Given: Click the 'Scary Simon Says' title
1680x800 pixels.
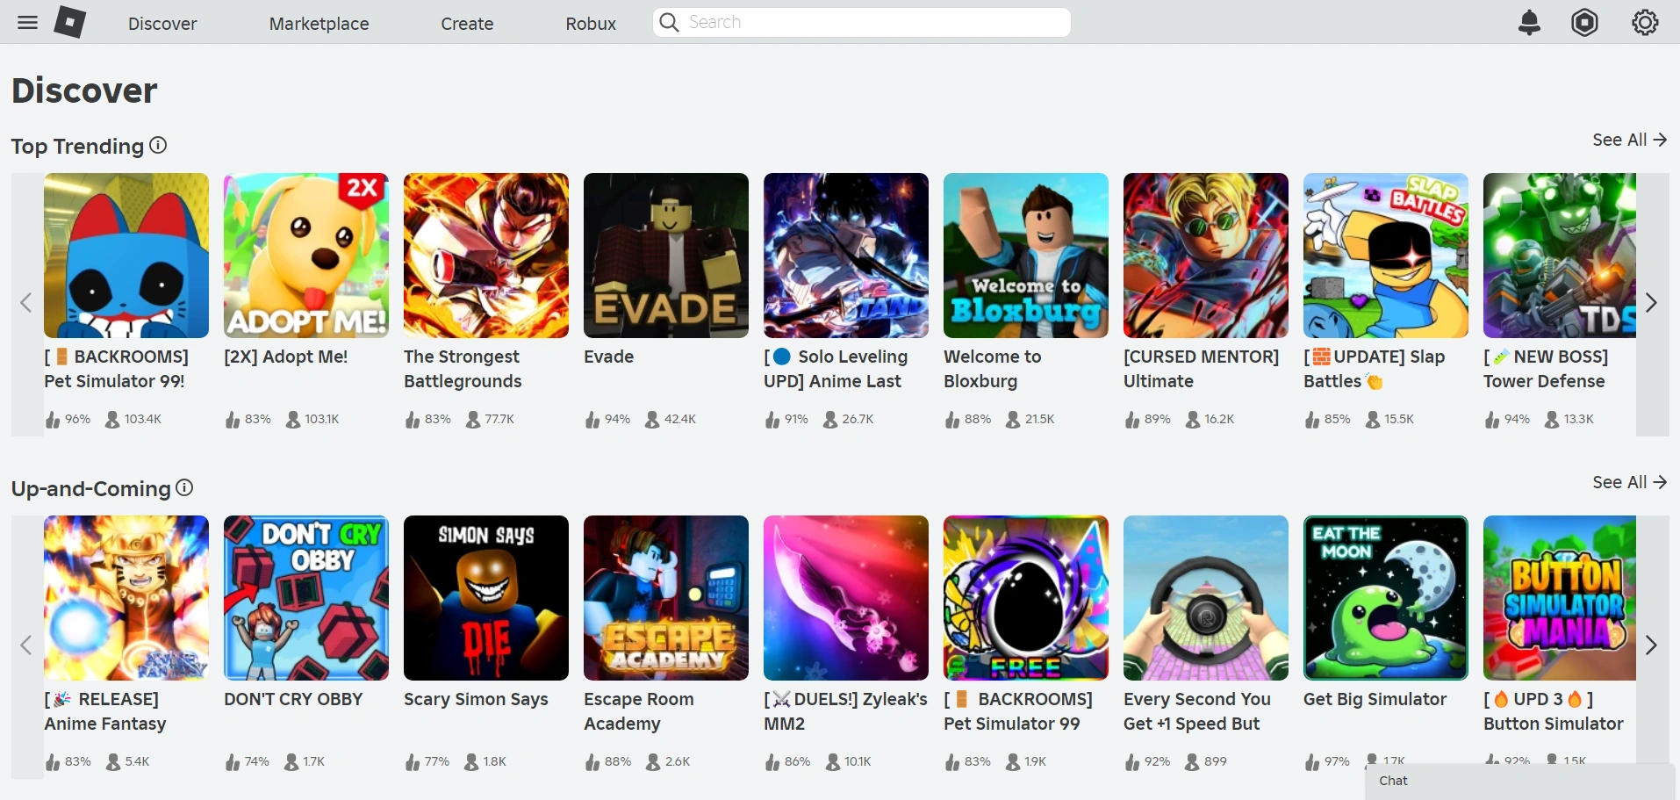Looking at the screenshot, I should (x=476, y=699).
